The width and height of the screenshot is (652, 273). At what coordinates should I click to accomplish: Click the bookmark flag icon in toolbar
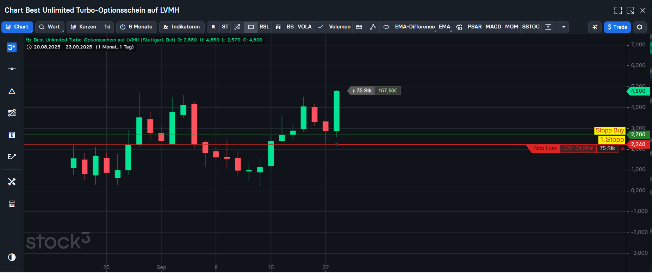(x=213, y=27)
